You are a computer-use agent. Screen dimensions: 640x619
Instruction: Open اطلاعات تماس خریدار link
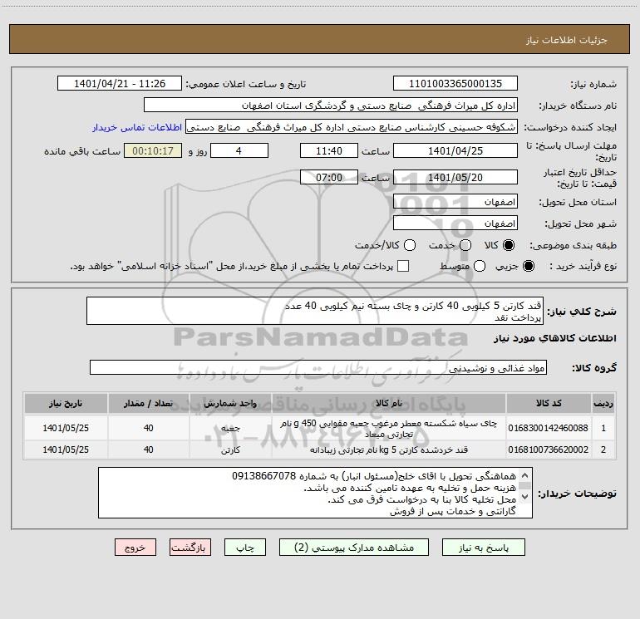pyautogui.click(x=137, y=127)
